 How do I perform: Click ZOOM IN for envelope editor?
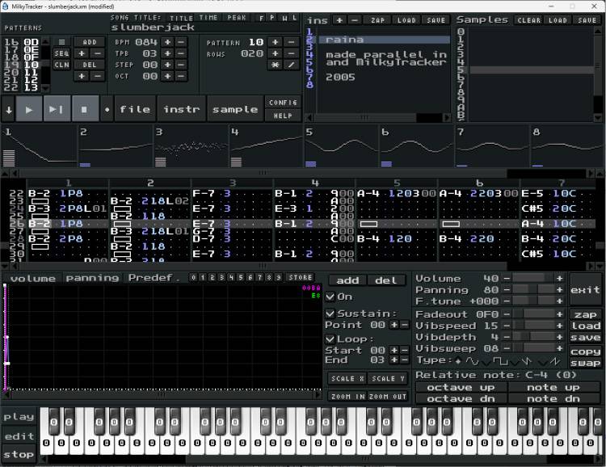click(x=347, y=396)
